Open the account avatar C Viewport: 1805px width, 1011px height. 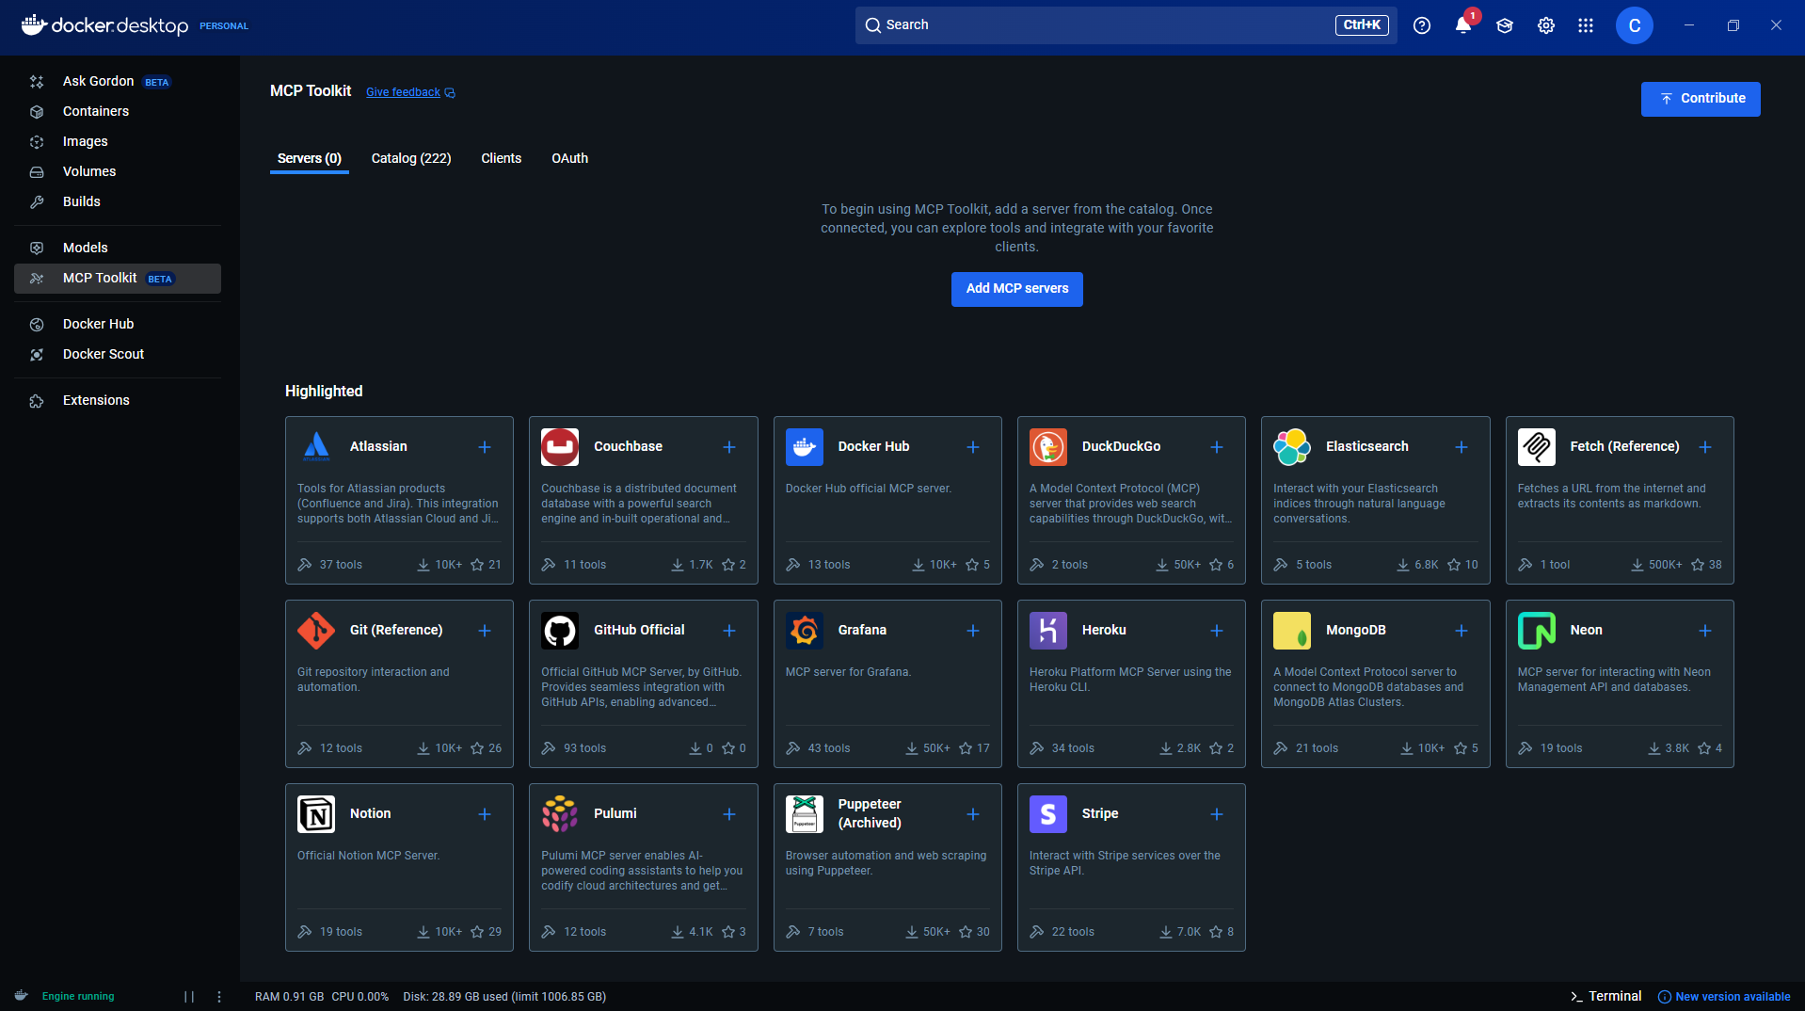(x=1635, y=25)
